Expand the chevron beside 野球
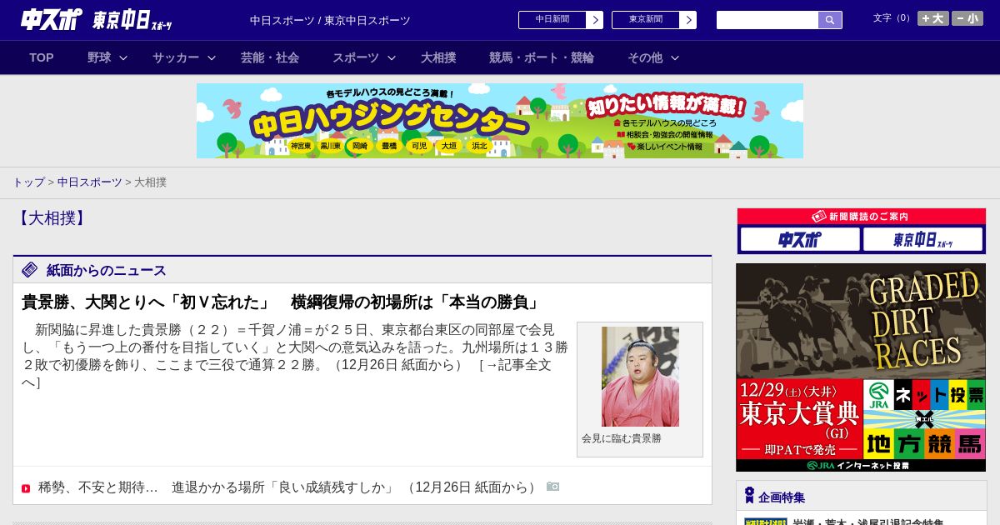Image resolution: width=1000 pixels, height=525 pixels. point(123,57)
